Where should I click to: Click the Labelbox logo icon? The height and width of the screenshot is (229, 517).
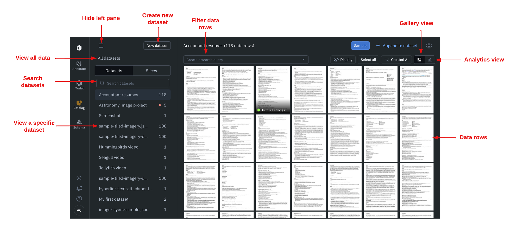tap(79, 48)
